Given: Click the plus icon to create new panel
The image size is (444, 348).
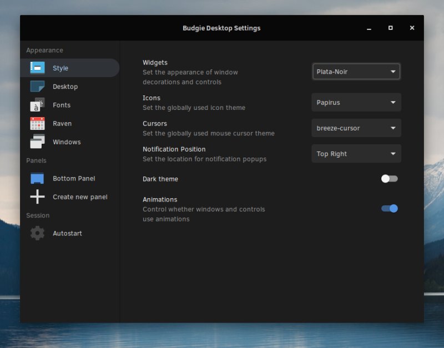Looking at the screenshot, I should 37,196.
